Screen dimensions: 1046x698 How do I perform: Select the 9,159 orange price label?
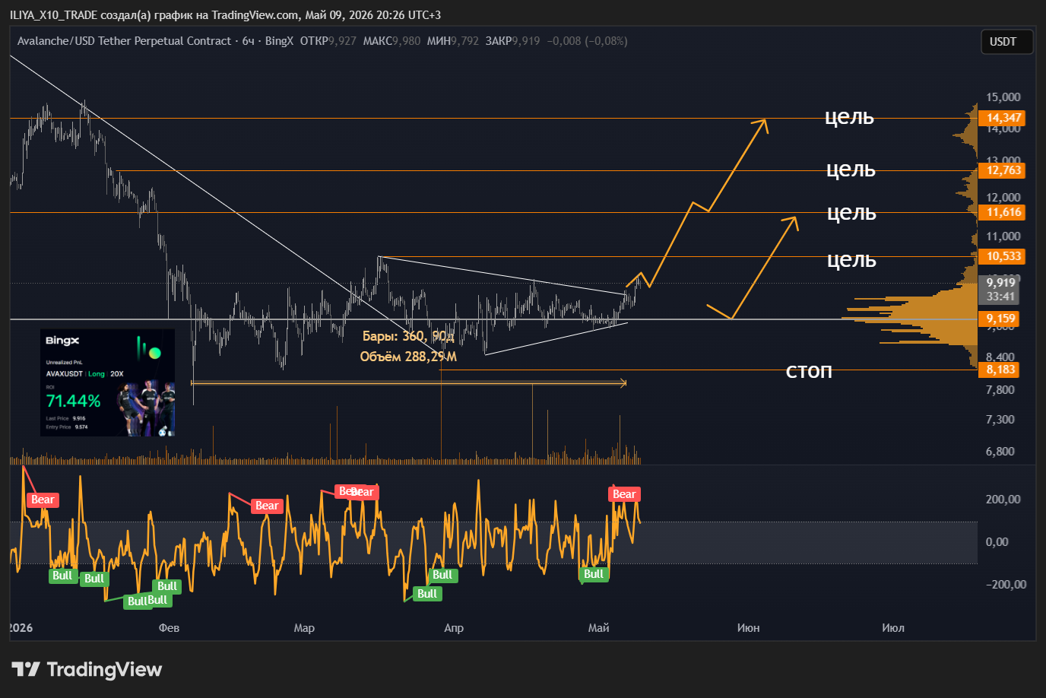1000,319
